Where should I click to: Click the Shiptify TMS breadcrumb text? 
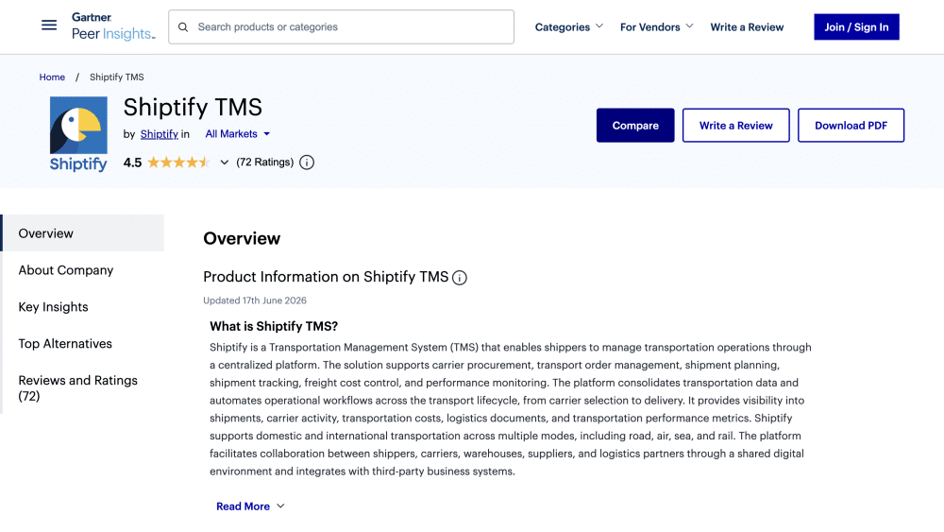pos(117,77)
